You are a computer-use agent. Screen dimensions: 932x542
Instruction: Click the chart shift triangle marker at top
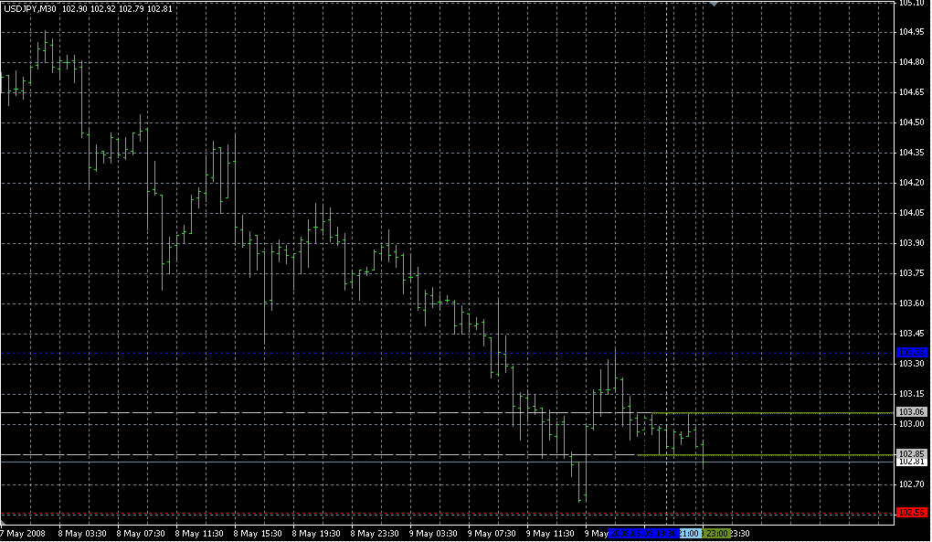click(x=714, y=4)
